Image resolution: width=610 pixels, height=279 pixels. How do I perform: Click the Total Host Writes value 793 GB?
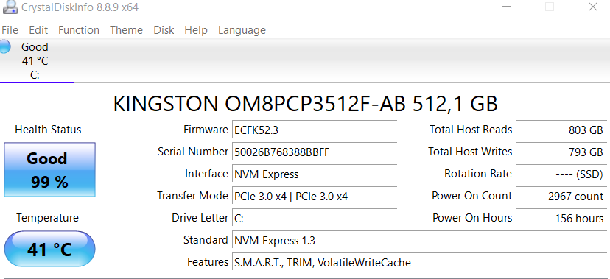tap(561, 152)
